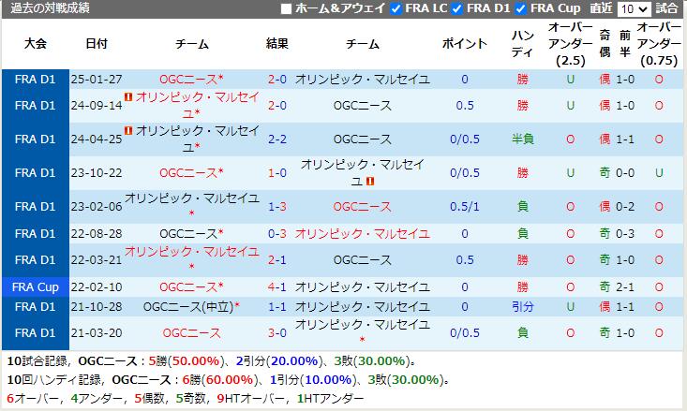Click the FRA Cup competition cell
The image size is (687, 411).
click(x=36, y=286)
